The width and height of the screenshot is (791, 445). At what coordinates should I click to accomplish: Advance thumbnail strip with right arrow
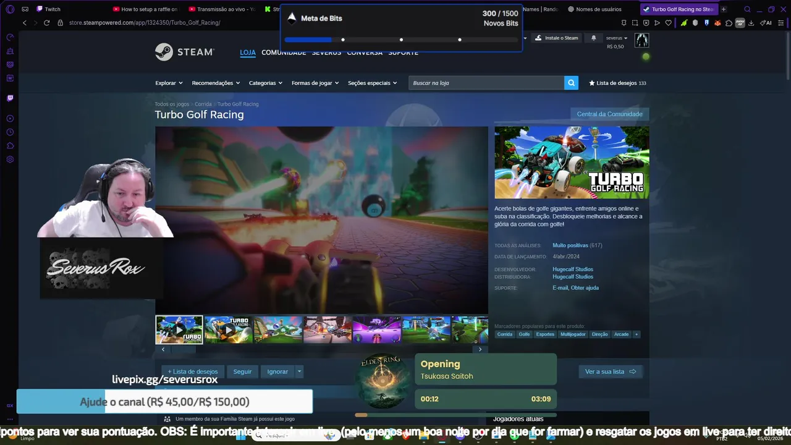pyautogui.click(x=480, y=349)
